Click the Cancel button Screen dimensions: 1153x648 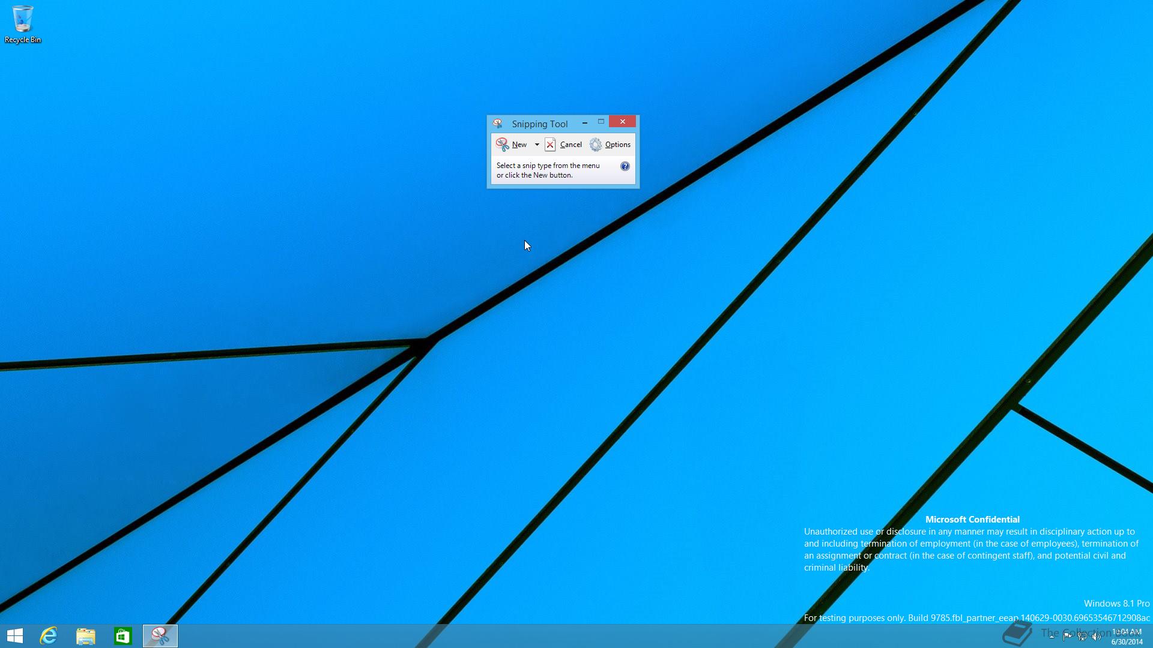pos(563,145)
